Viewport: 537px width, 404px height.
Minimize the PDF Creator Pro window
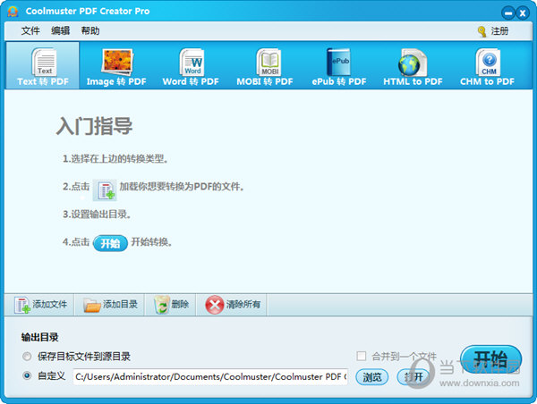point(508,13)
